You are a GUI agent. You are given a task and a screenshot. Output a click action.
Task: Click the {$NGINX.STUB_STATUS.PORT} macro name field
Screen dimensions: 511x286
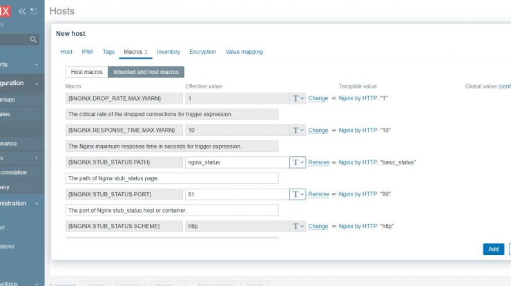coord(124,194)
